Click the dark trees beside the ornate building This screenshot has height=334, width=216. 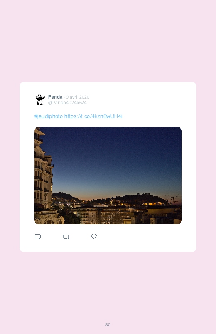(x=68, y=215)
